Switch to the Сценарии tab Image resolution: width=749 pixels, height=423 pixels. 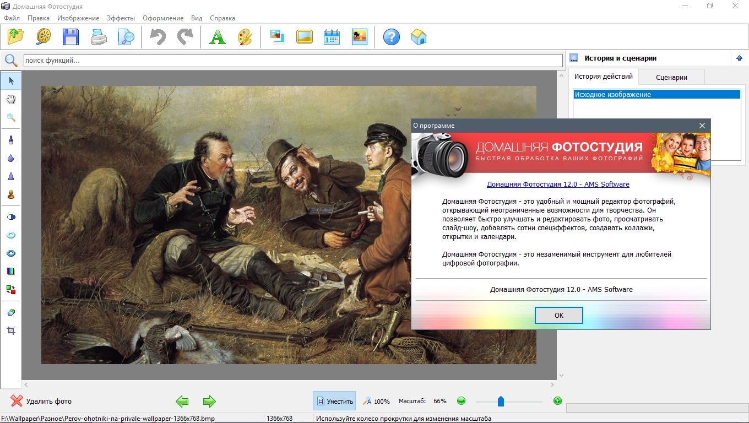672,77
